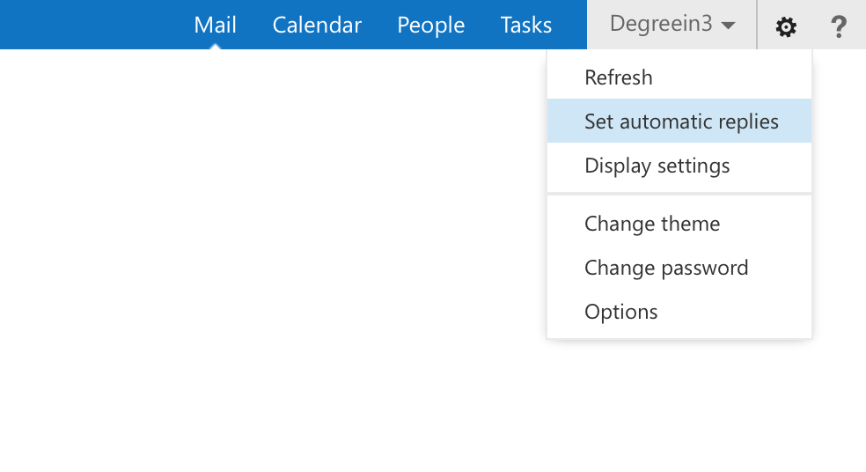
Task: Open the settings gear icon
Action: (x=785, y=26)
